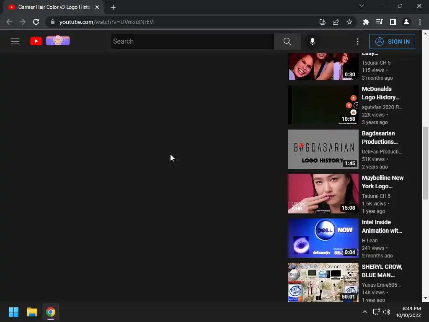Toggle Chrome side panel icon

point(393,22)
